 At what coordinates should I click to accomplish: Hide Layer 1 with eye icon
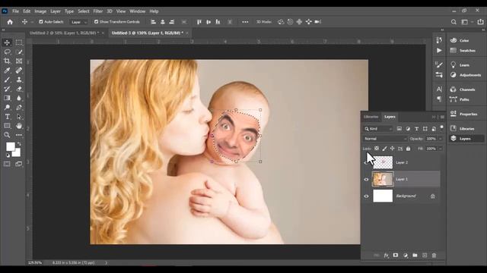coord(366,179)
